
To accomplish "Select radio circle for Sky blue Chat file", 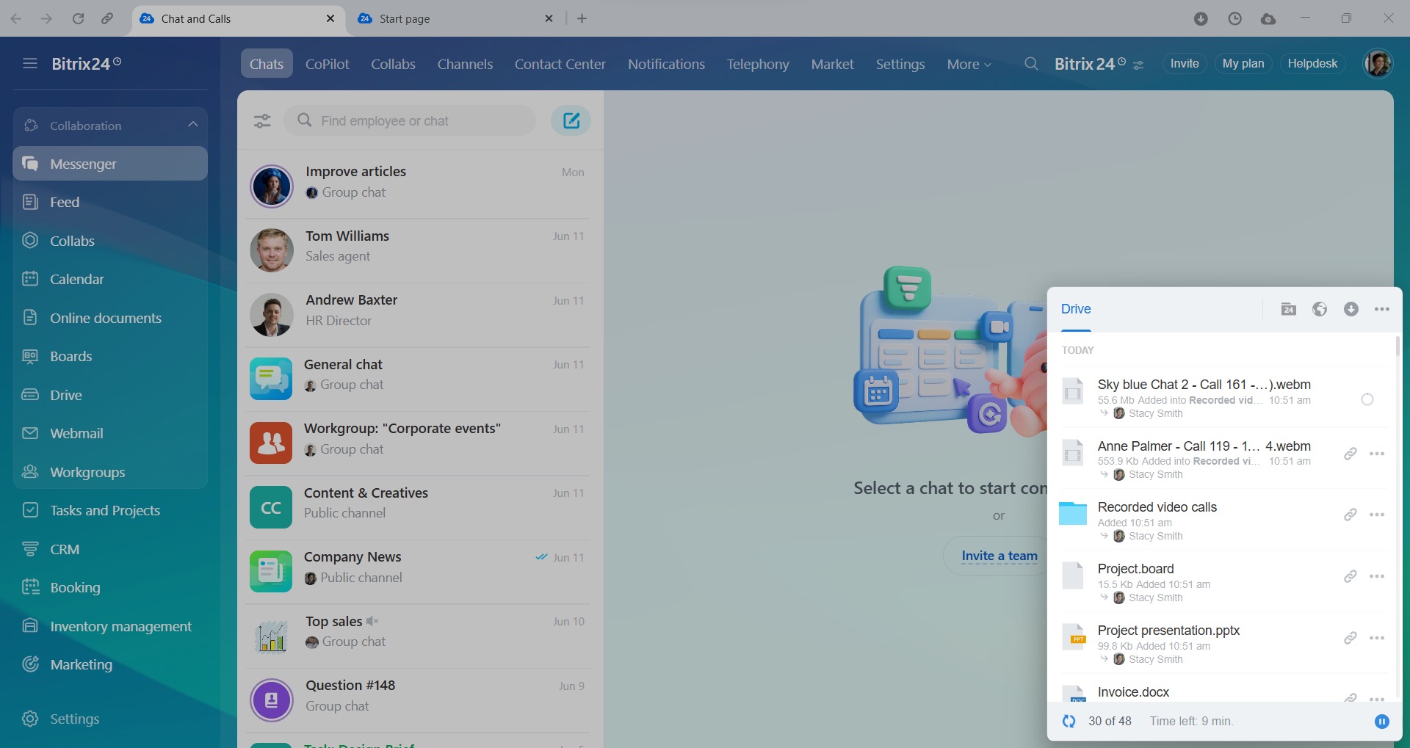I will [x=1367, y=399].
